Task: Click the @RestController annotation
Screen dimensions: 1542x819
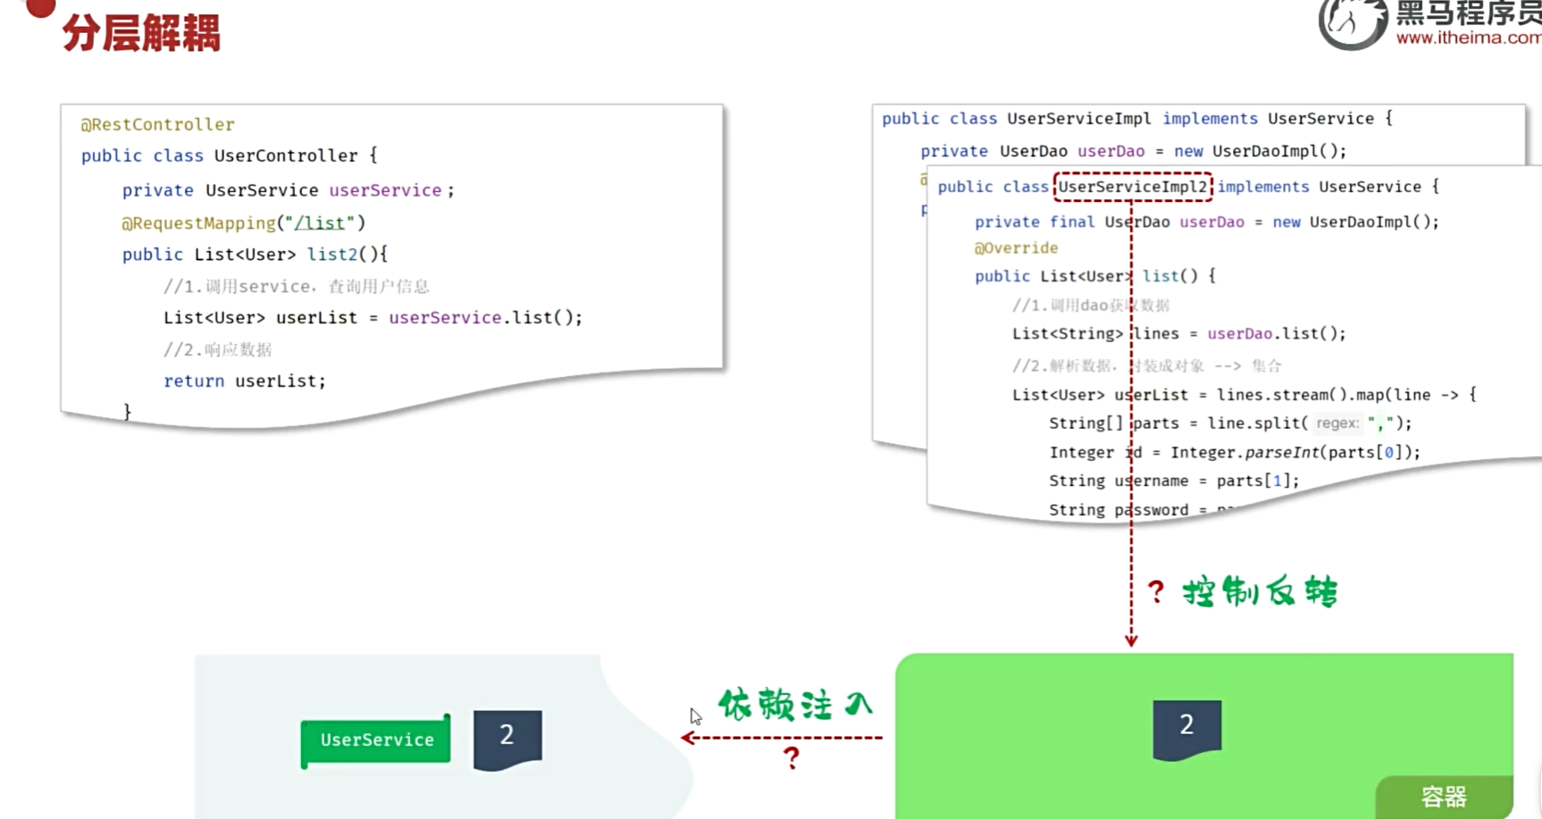Action: coord(157,124)
